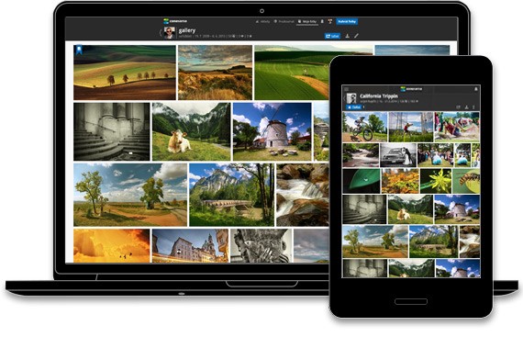Click the back chevron beside gallery avatar
Image resolution: width=523 pixels, height=337 pixels.
tap(161, 33)
